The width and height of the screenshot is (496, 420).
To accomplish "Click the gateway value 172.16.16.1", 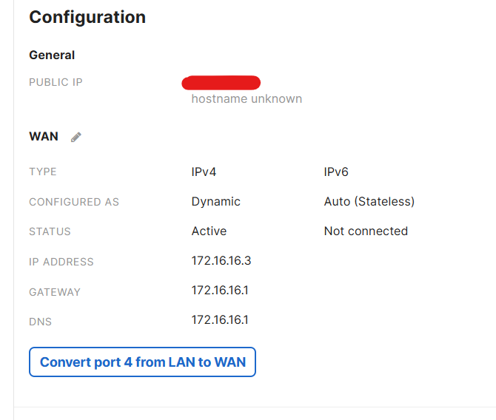I will click(x=220, y=291).
